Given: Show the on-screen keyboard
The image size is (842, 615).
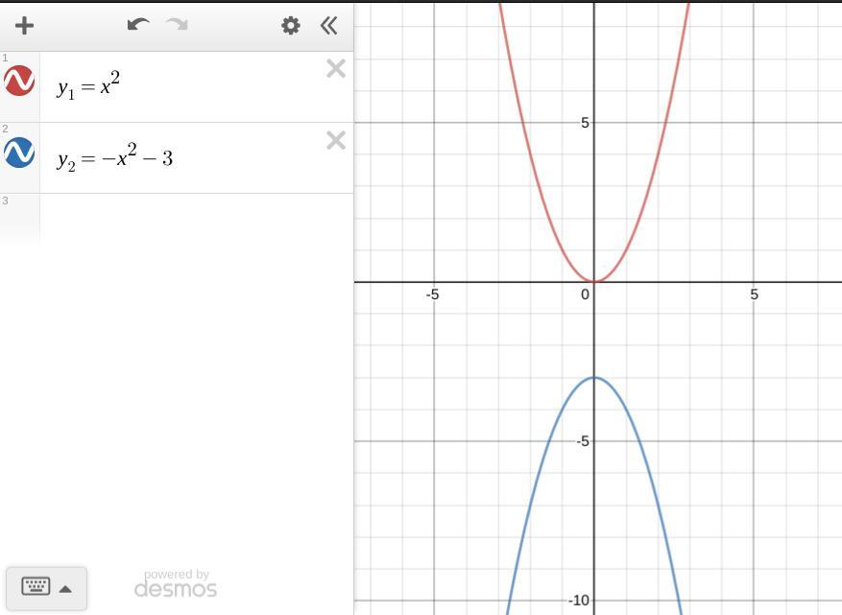Looking at the screenshot, I should 36,586.
